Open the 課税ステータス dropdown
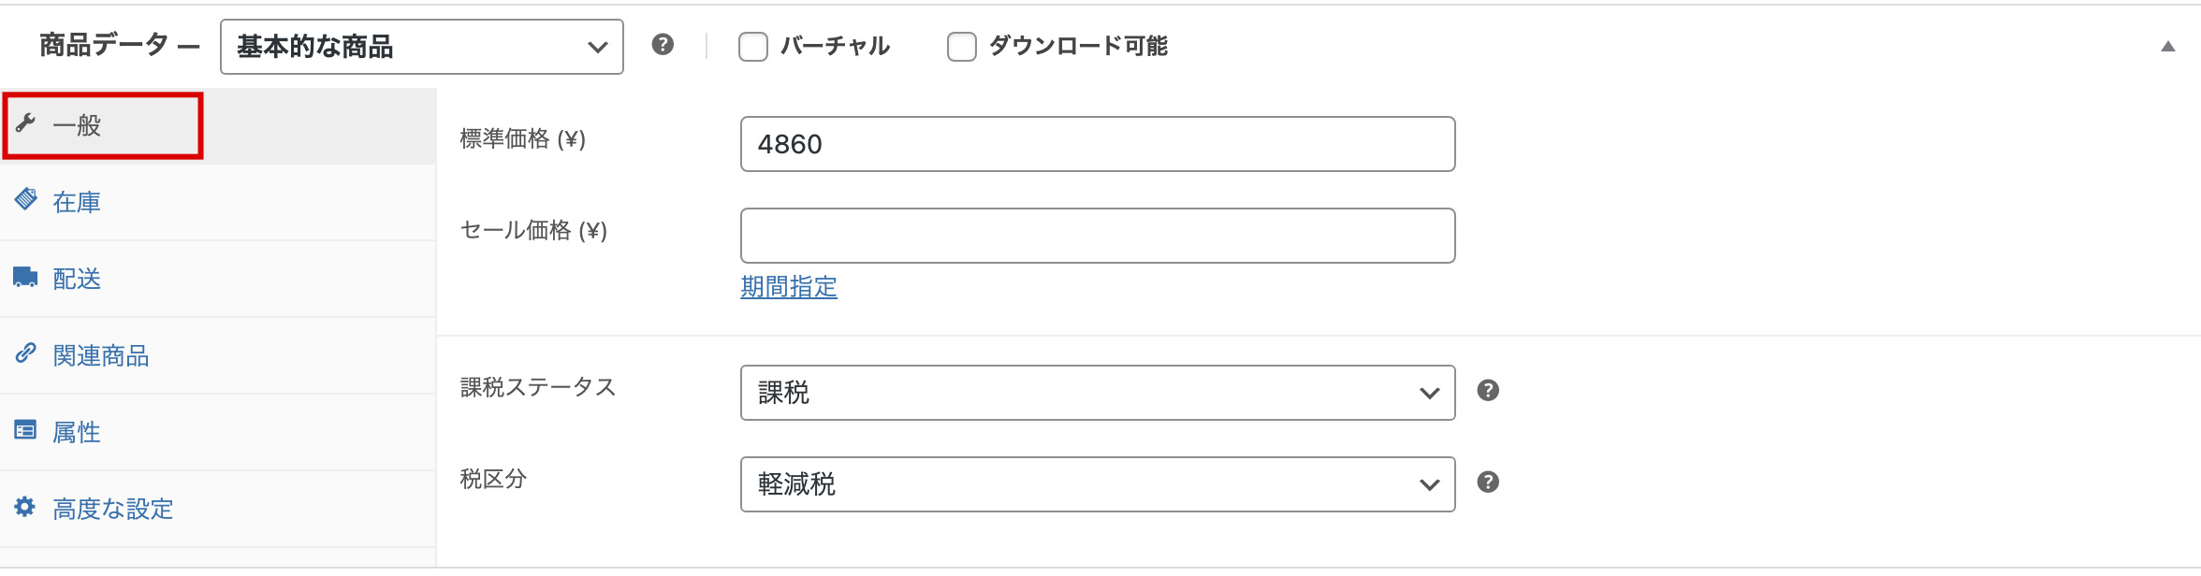This screenshot has height=576, width=2201. point(1097,393)
